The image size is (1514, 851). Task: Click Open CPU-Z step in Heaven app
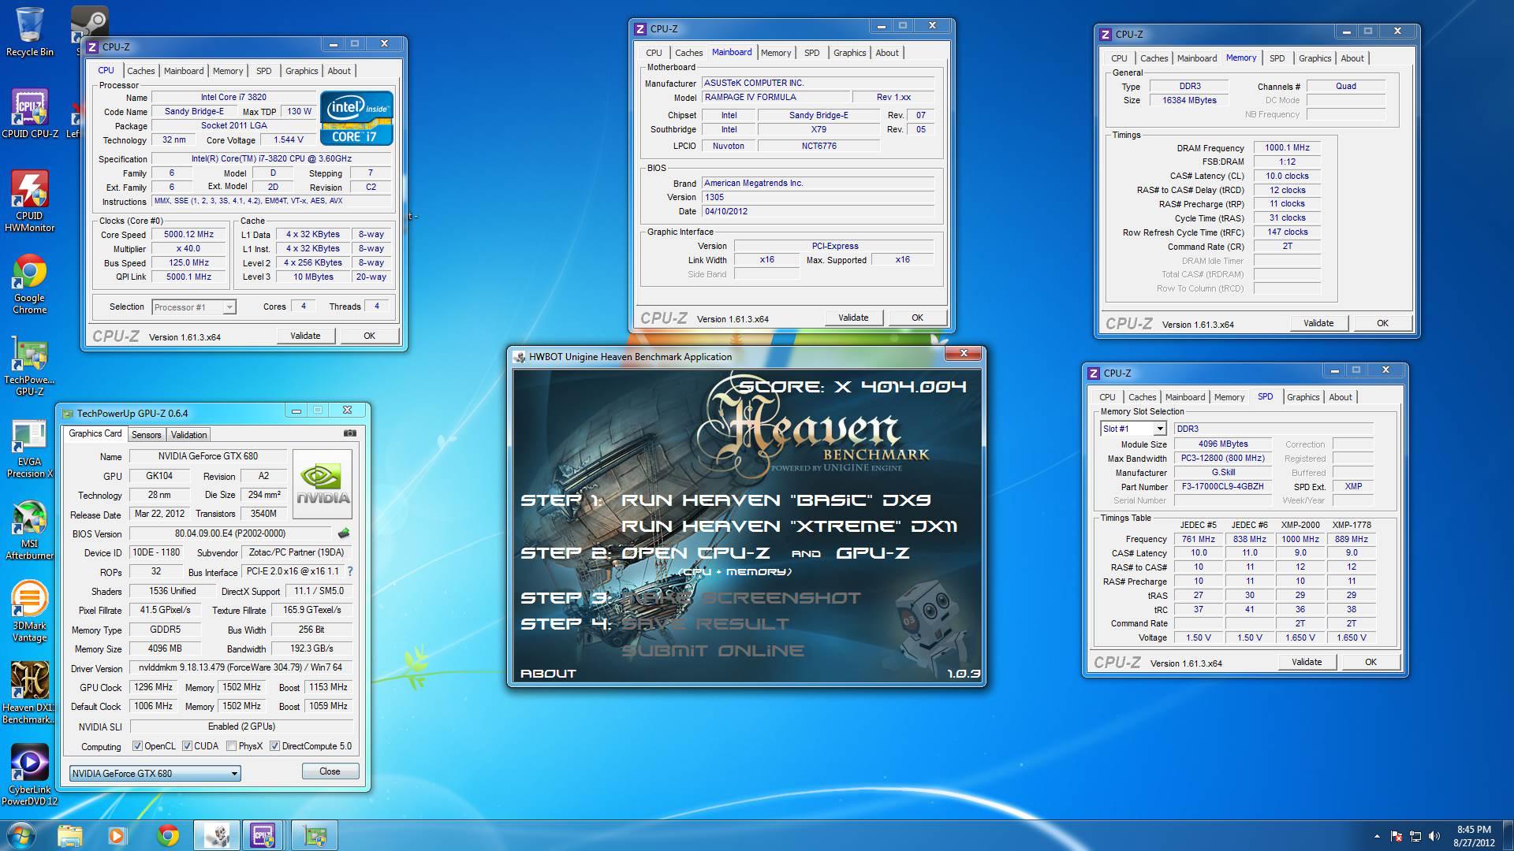[x=696, y=553]
